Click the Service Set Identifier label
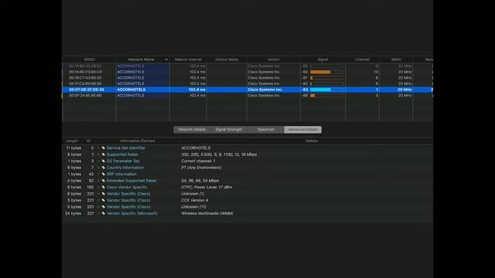The width and height of the screenshot is (495, 278). tap(126, 147)
